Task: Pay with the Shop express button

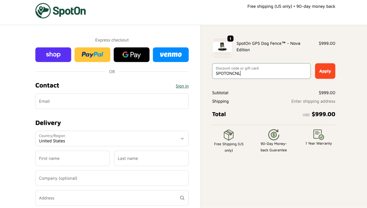Action: [x=53, y=55]
